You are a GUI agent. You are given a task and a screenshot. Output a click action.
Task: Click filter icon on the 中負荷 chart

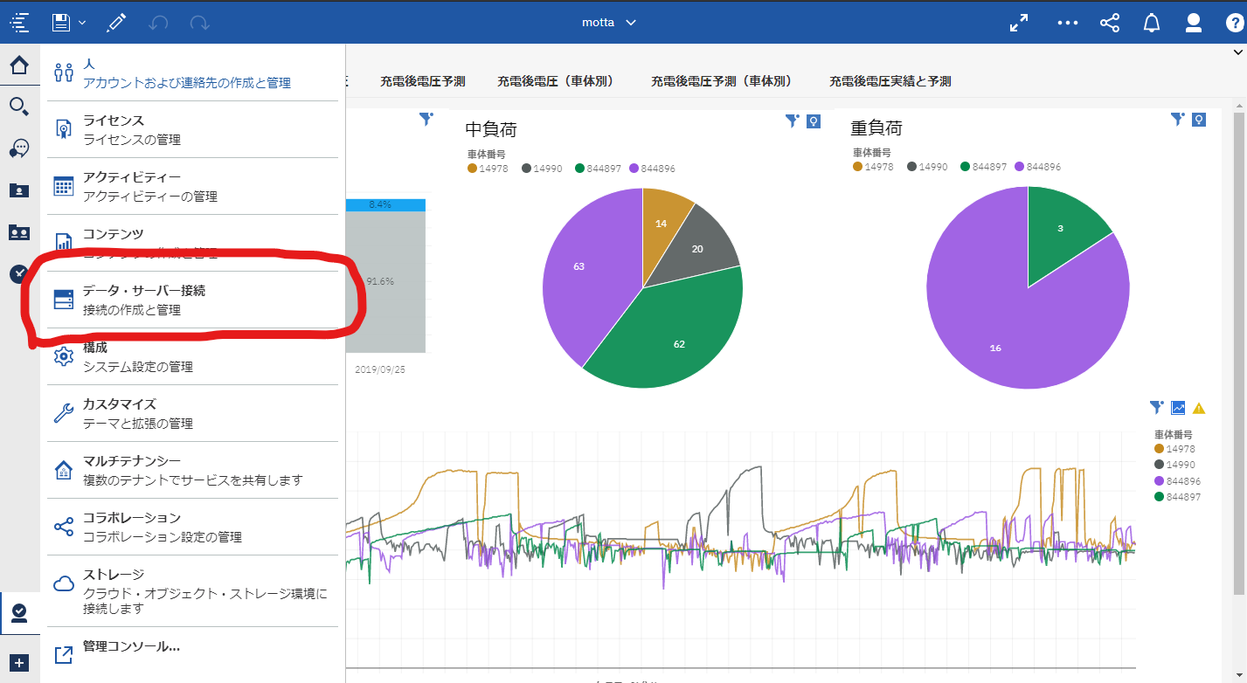pyautogui.click(x=793, y=121)
